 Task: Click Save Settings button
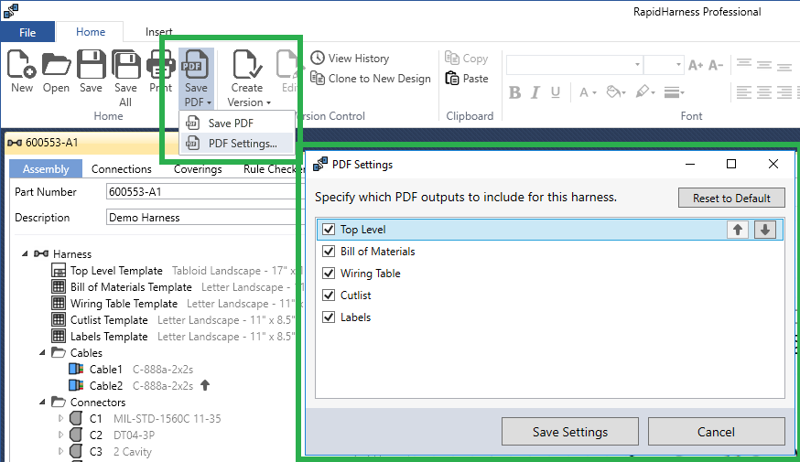[x=570, y=432]
